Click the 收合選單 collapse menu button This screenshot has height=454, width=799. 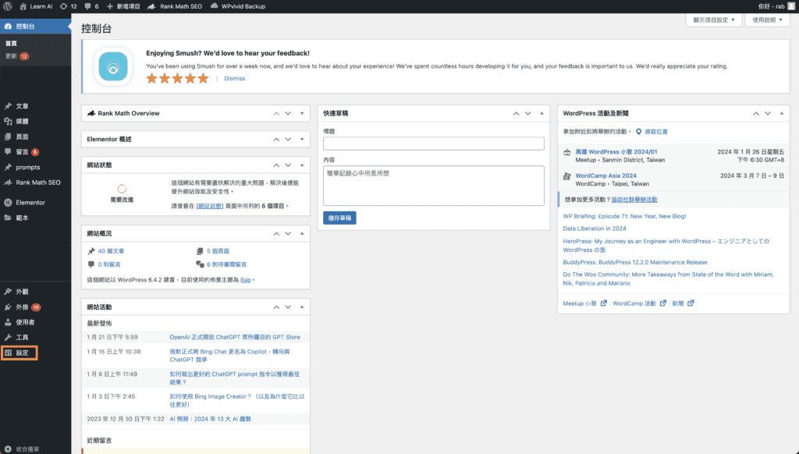click(27, 449)
